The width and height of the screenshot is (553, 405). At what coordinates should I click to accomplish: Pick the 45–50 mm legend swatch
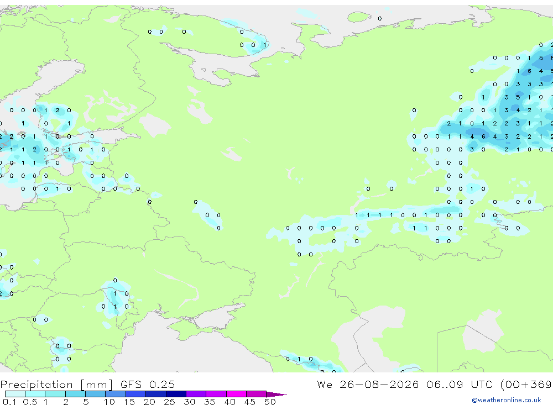[x=256, y=394]
